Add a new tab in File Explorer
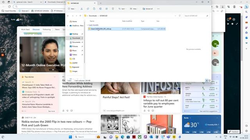 pos(101,3)
